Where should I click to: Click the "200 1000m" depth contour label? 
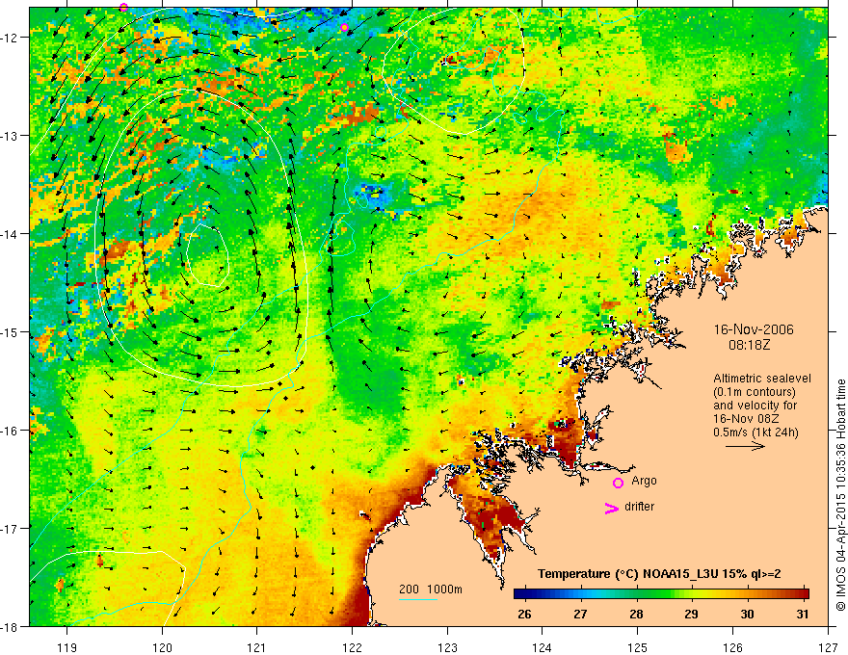431,589
